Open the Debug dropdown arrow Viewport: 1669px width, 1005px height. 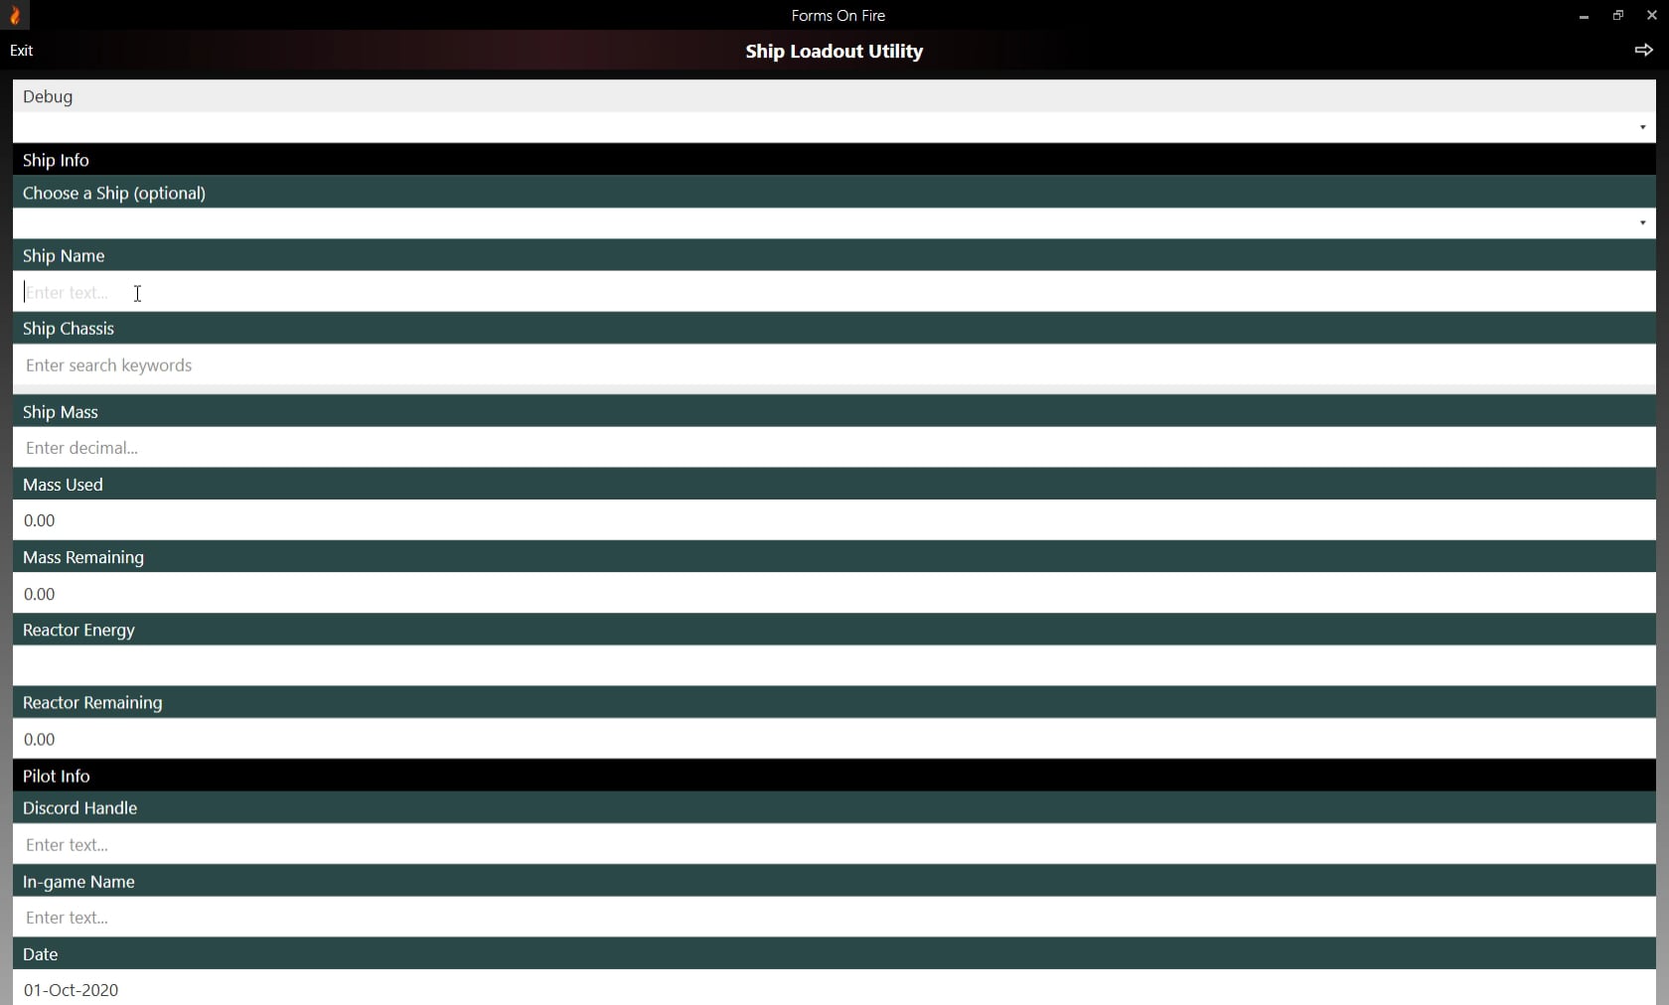pos(1642,127)
